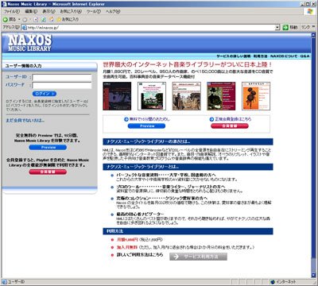Screen dimensions: 318x286
Task: Click the Windows flag logo in menu bar
Action: [310, 11]
